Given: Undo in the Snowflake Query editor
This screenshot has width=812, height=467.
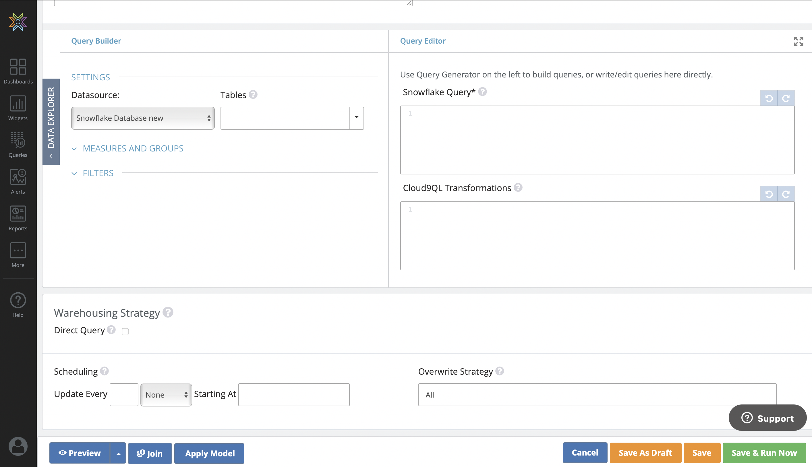Looking at the screenshot, I should coord(769,98).
